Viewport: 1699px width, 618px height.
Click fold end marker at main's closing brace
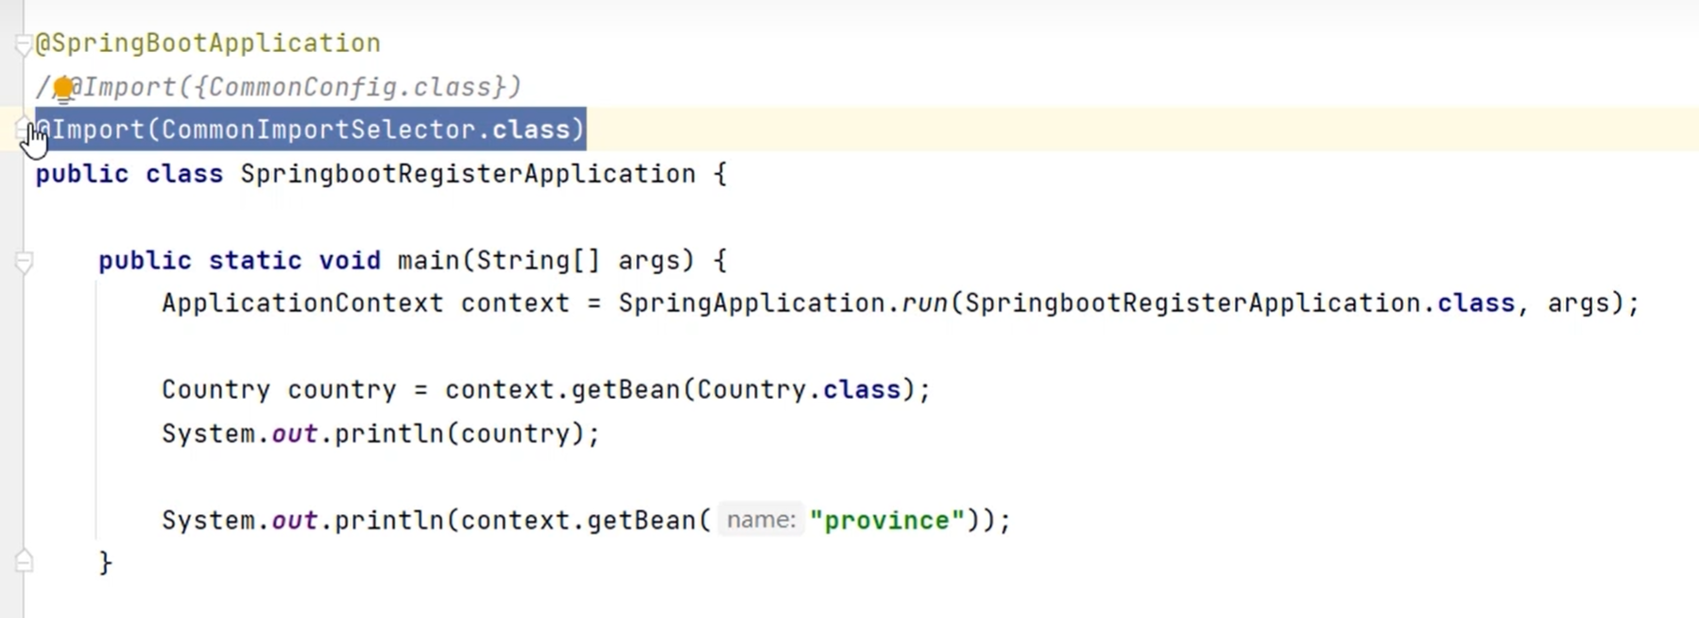point(24,562)
